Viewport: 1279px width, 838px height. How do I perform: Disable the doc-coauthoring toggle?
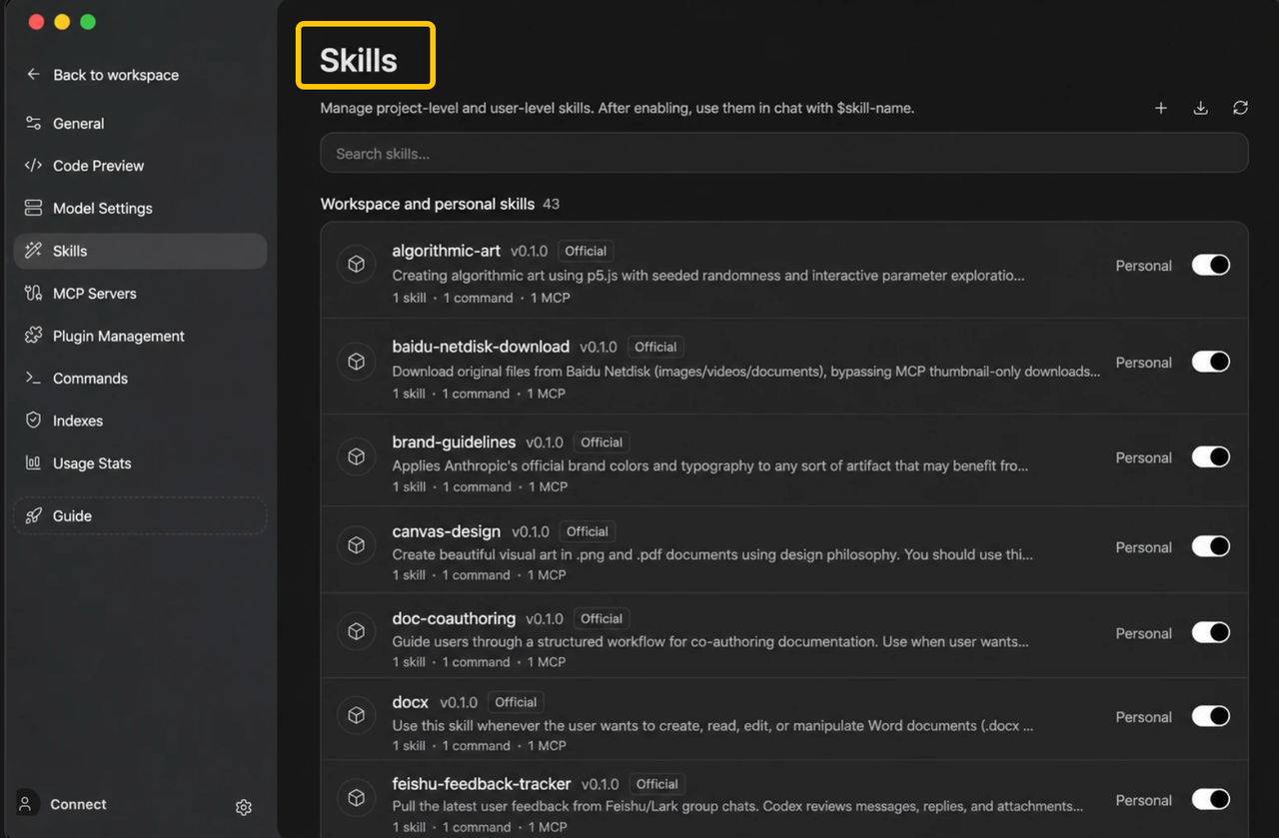pyautogui.click(x=1210, y=632)
